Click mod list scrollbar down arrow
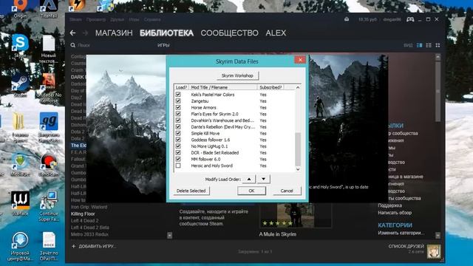The image size is (473, 266). (298, 169)
